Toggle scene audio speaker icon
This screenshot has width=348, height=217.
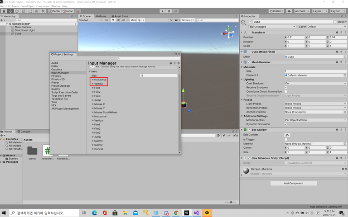coord(118,20)
